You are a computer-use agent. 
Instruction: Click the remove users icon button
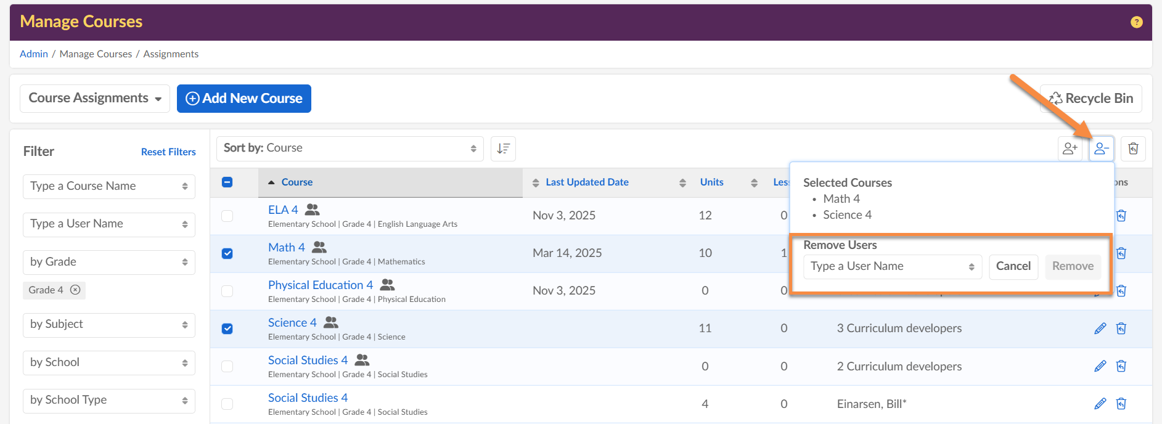[x=1101, y=149]
